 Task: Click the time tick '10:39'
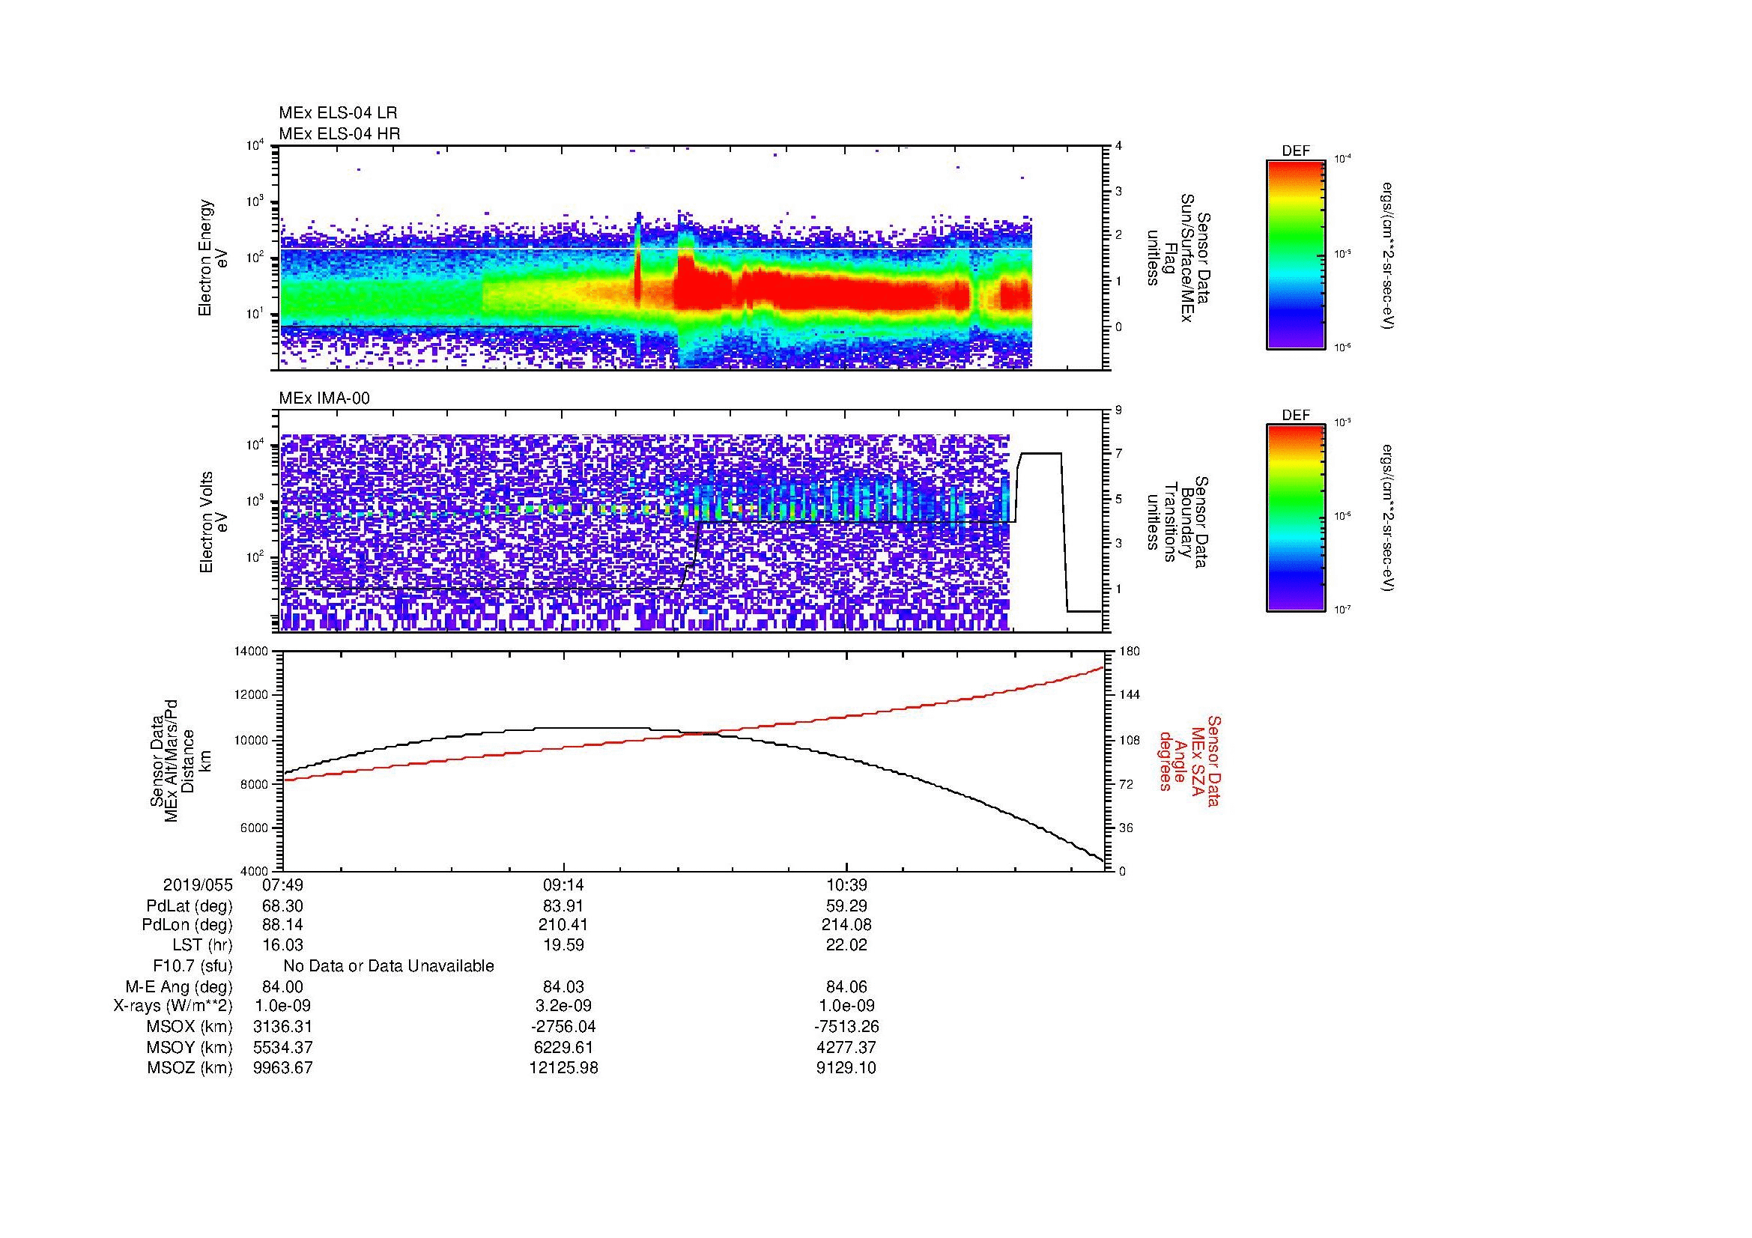click(846, 885)
